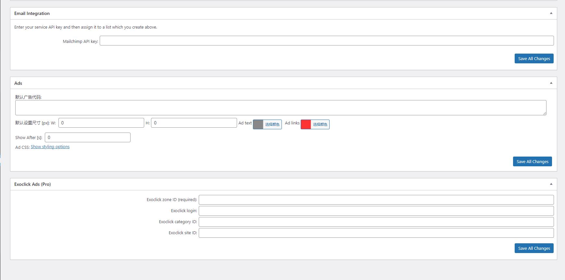The image size is (565, 280).
Task: Click the 'Ad links' label
Action: (x=292, y=123)
